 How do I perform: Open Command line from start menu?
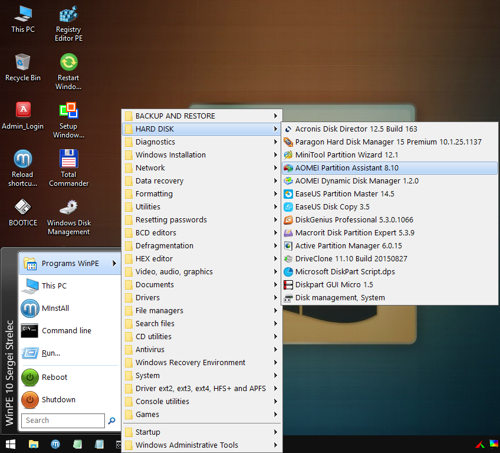pos(70,330)
